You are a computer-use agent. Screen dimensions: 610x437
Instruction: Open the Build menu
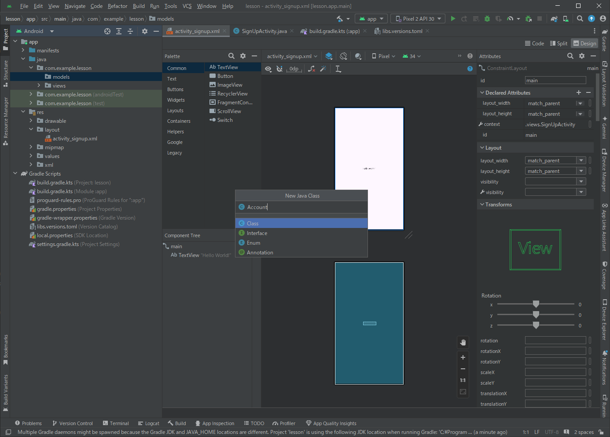(139, 6)
